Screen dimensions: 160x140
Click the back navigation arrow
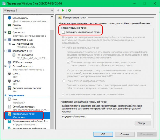[58, 10]
